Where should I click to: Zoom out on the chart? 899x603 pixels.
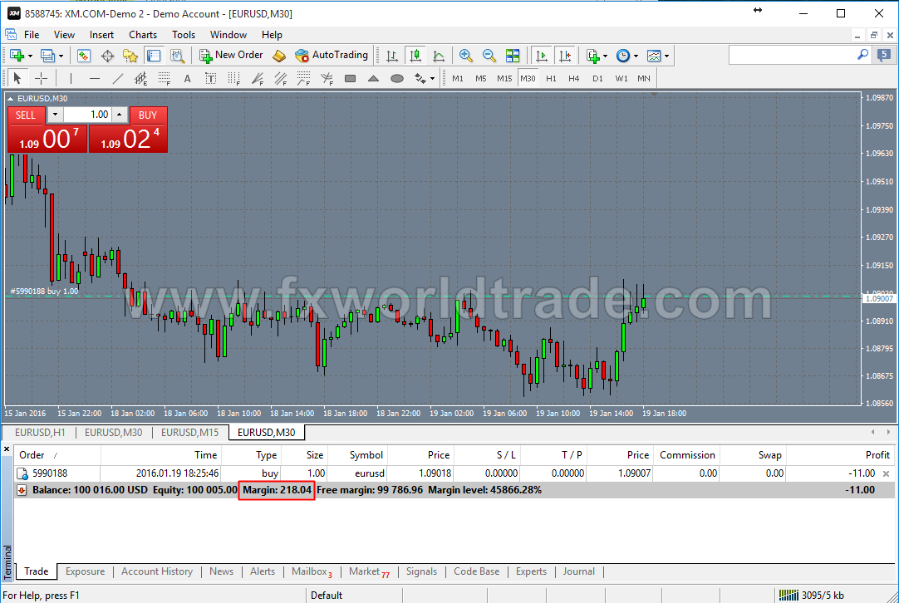[489, 56]
